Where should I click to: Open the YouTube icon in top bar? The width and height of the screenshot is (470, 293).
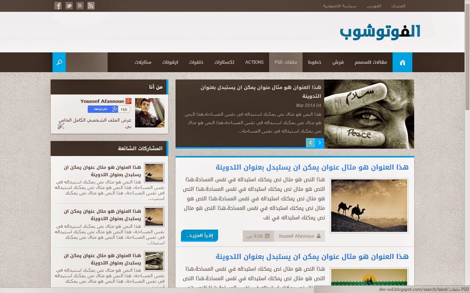(80, 5)
